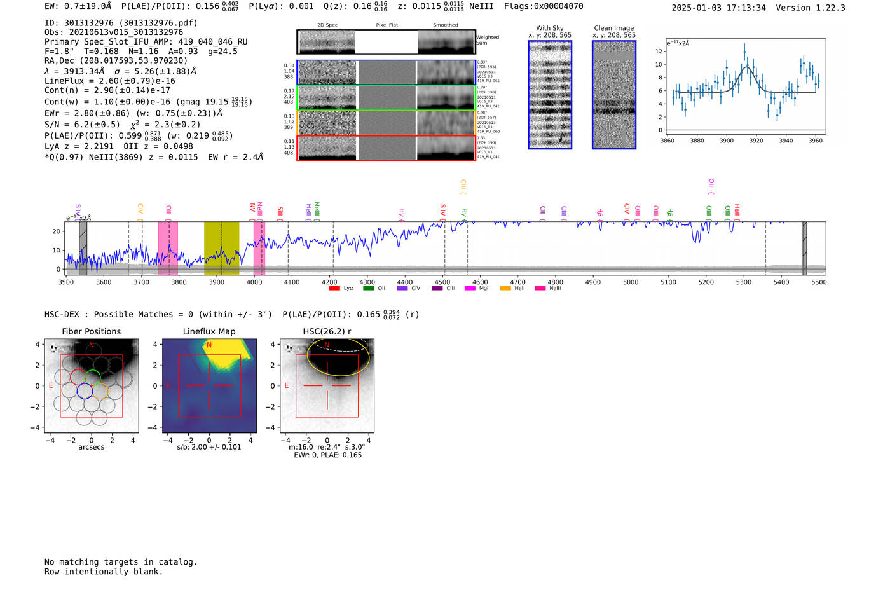Click 'No matching targets in catalog.' text
The image size is (890, 606).
[x=121, y=562]
